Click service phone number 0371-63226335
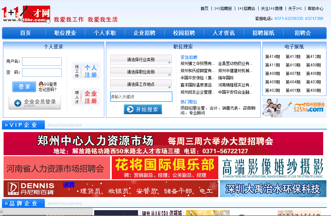The width and height of the screenshot is (331, 216). [289, 19]
